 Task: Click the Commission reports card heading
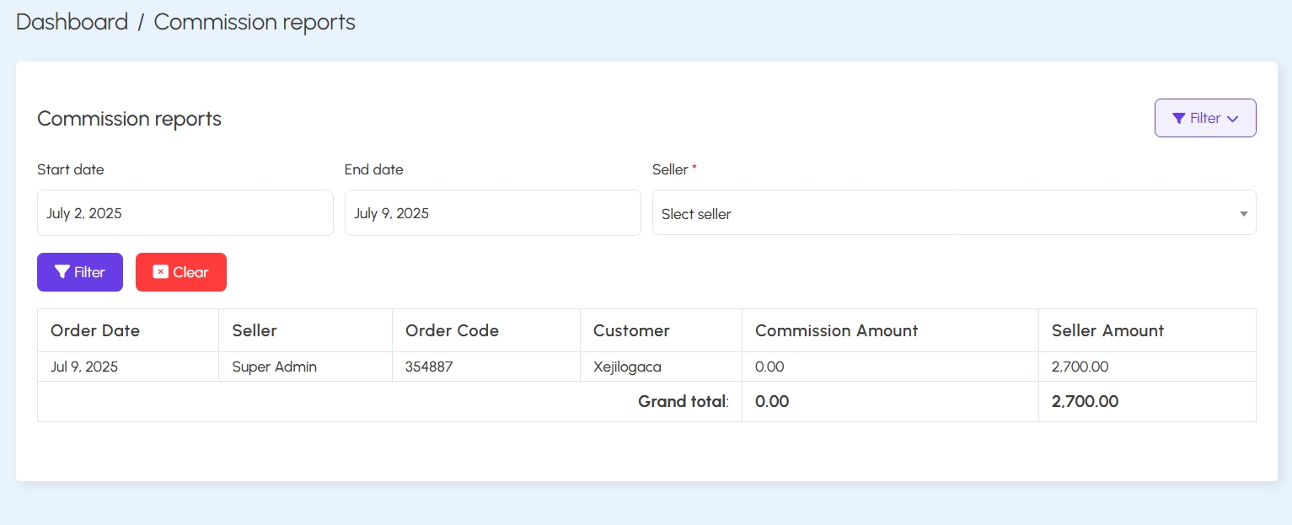click(129, 119)
